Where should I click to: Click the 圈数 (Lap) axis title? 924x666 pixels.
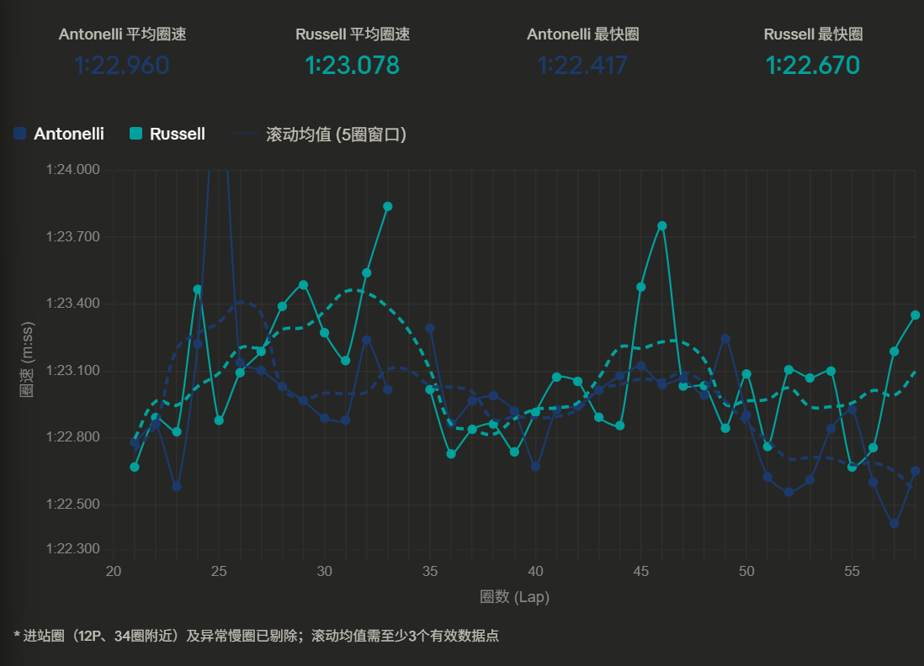click(514, 596)
